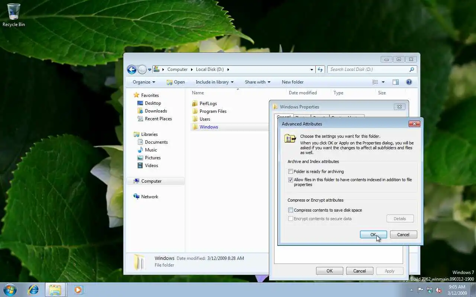Click the Pictures library icon

(x=140, y=158)
